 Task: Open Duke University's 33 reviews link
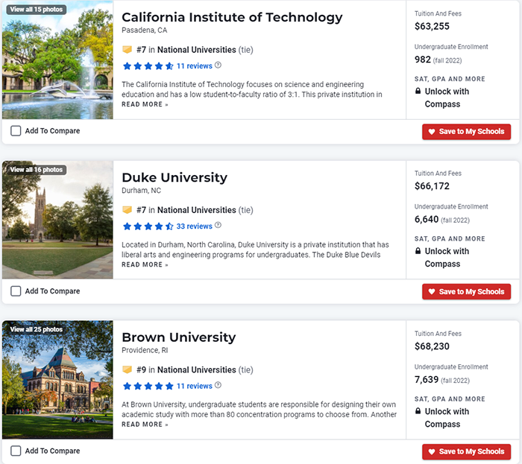click(194, 226)
